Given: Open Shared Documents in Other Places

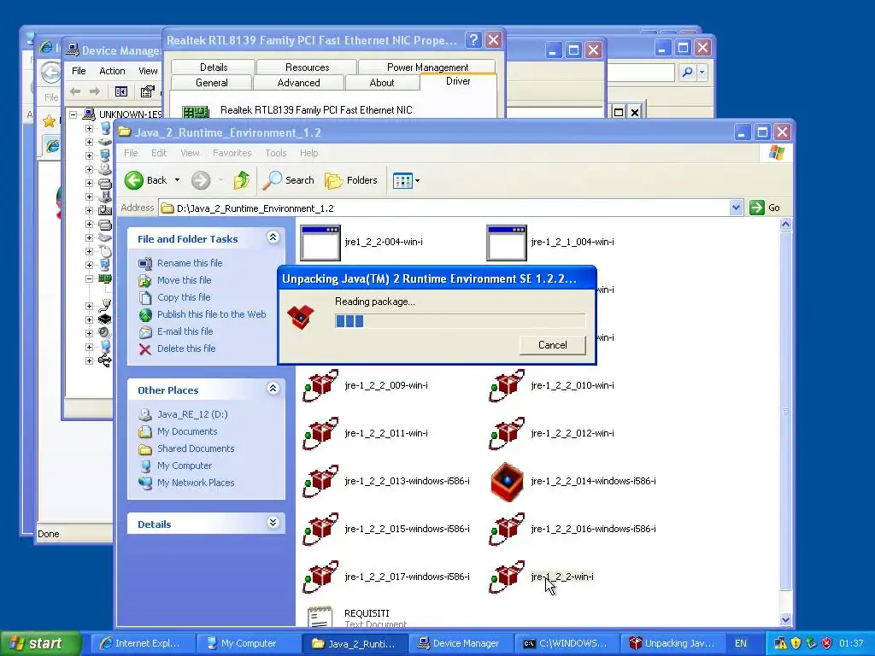Looking at the screenshot, I should [196, 448].
